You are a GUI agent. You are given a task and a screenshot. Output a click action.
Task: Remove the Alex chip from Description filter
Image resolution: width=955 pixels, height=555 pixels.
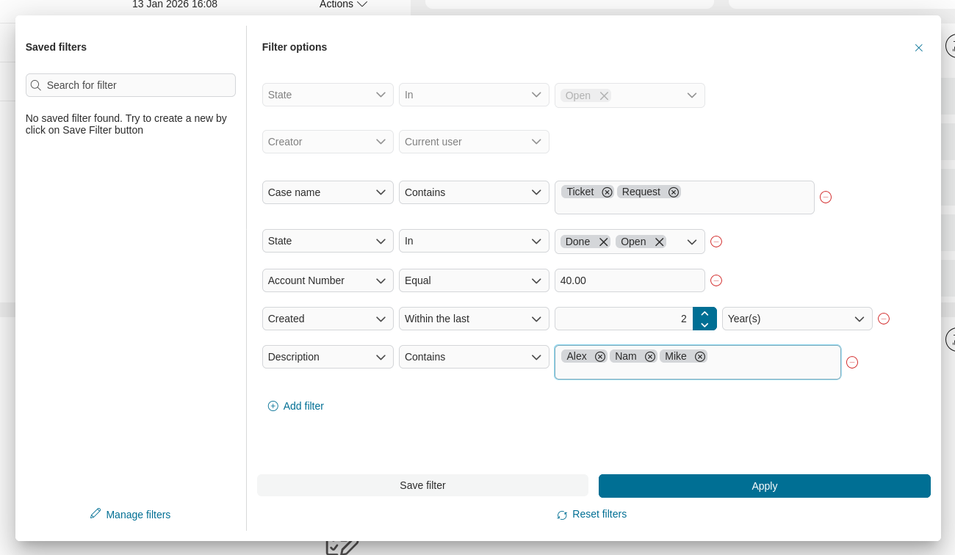coord(600,356)
